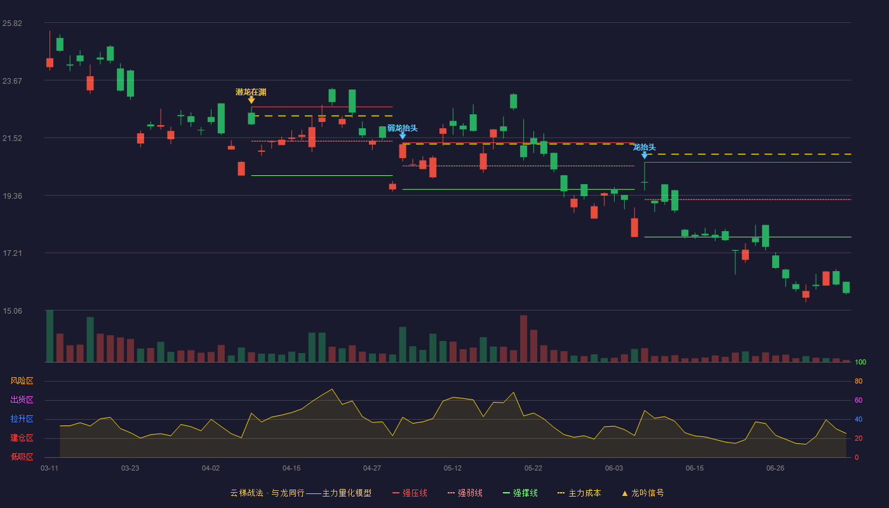Click the blue arrow marker under 弱龙抬头
The width and height of the screenshot is (889, 508).
tap(403, 135)
